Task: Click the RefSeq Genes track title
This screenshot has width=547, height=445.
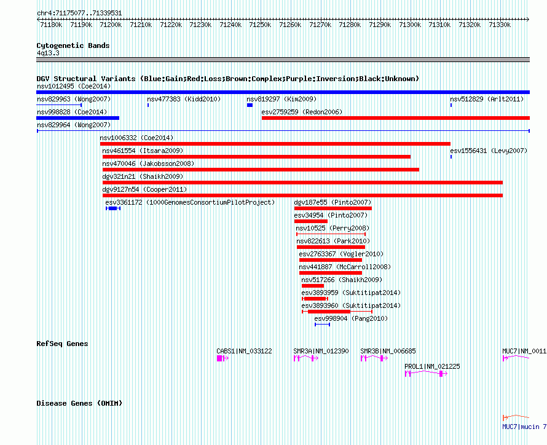Action: point(62,344)
